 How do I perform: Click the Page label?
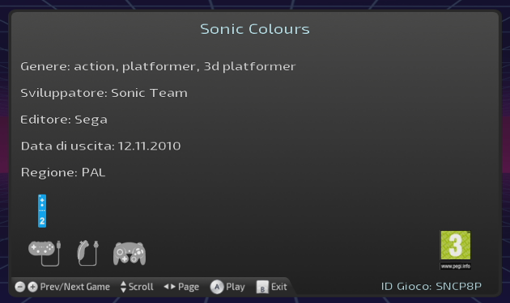tap(189, 287)
